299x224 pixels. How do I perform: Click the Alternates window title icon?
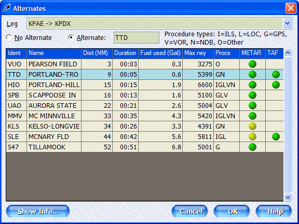pyautogui.click(x=6, y=8)
